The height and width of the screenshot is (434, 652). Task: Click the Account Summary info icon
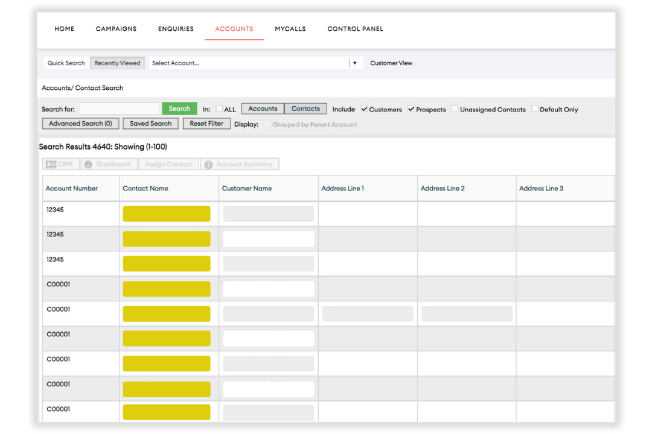coord(208,164)
